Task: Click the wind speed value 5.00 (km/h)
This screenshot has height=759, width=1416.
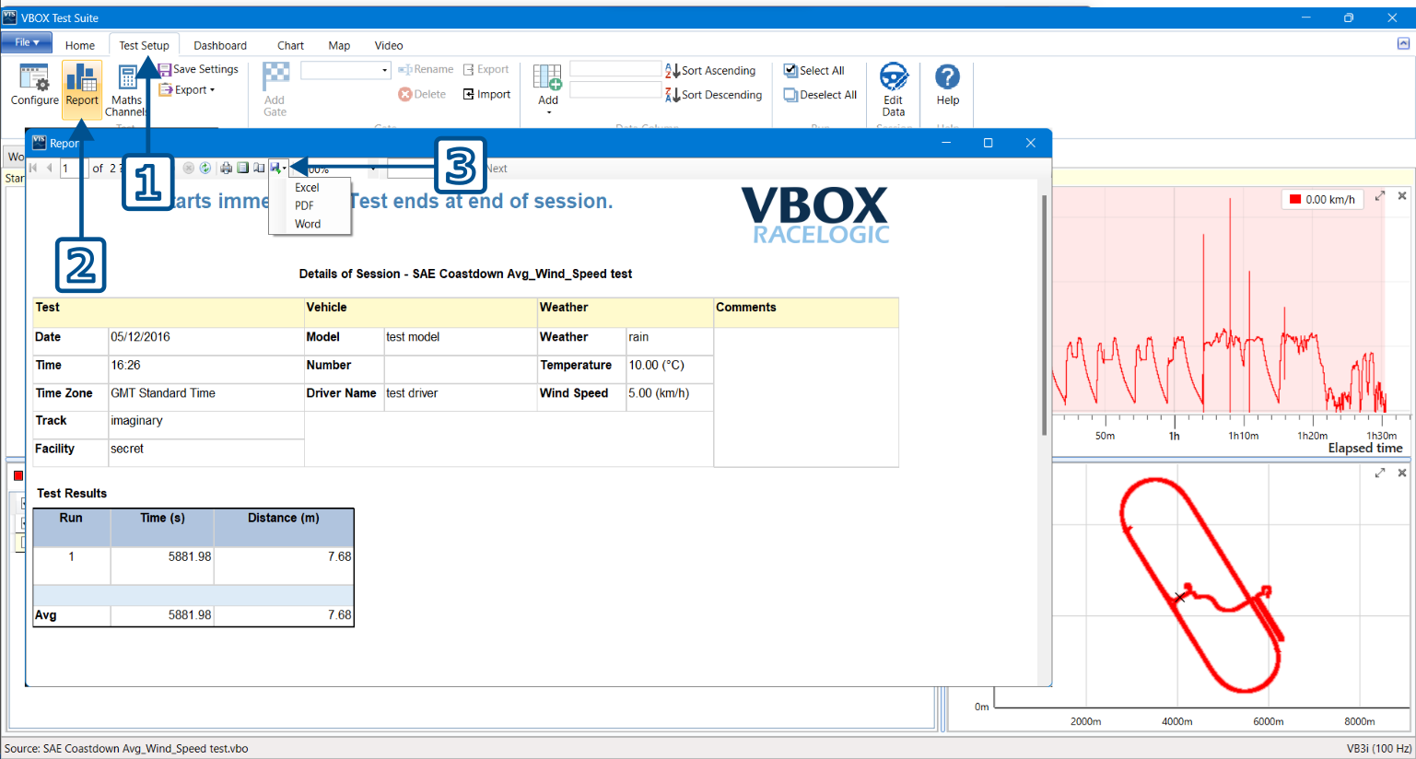Action: [x=659, y=393]
